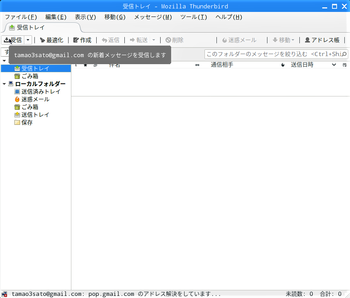Open the 受信 dropdown arrow
Viewport: 350px width, 298px height.
[x=28, y=40]
